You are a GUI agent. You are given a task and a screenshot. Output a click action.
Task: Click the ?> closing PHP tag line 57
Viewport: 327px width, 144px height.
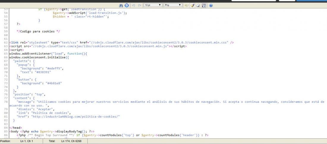coord(18,24)
